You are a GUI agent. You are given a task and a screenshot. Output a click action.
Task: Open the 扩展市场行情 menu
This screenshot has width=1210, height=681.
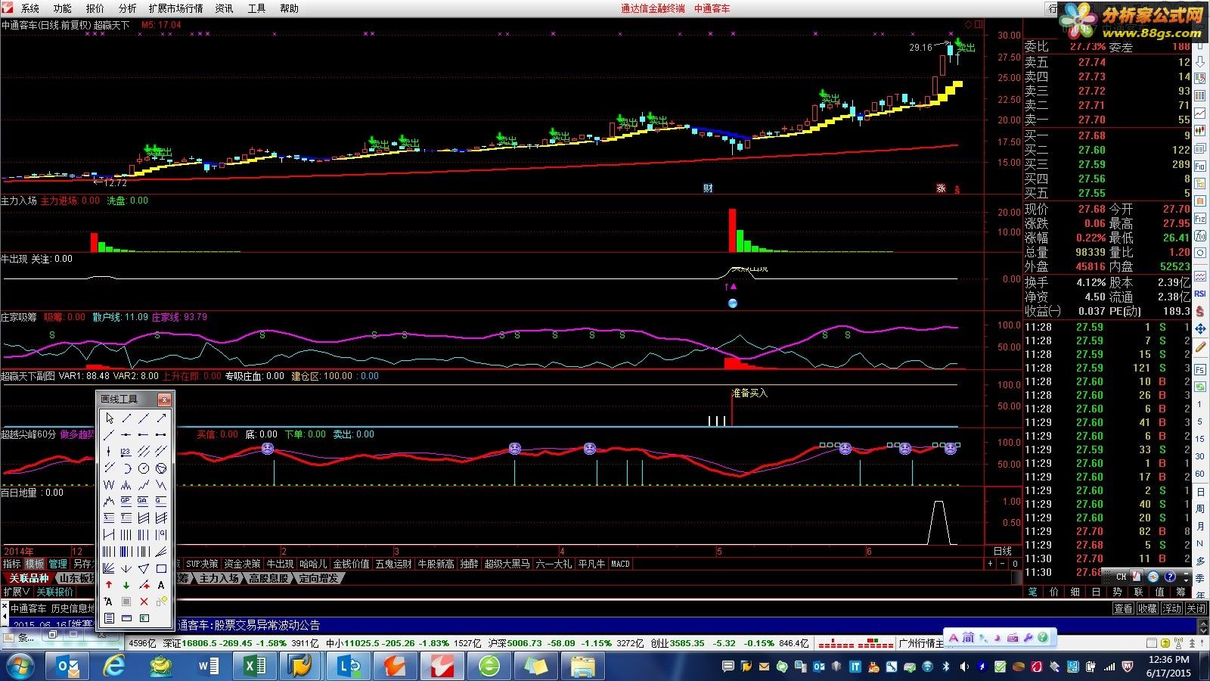tap(176, 8)
